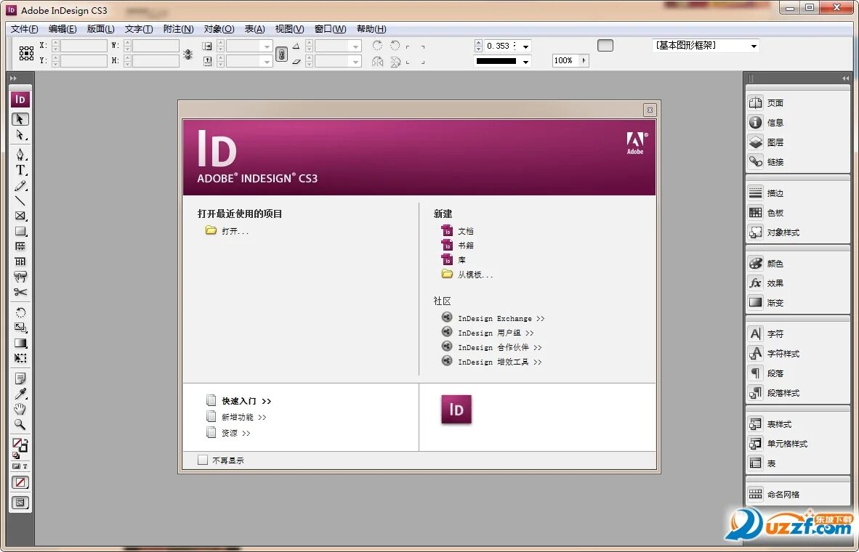Select the Zoom tool
Image resolution: width=859 pixels, height=552 pixels.
click(20, 425)
